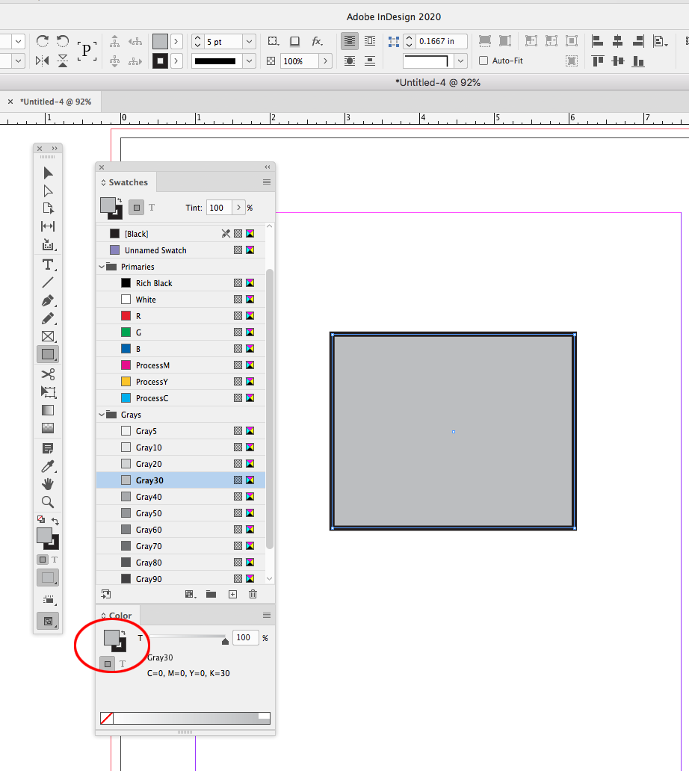Activate the Zoom tool
The image size is (689, 771).
point(47,502)
